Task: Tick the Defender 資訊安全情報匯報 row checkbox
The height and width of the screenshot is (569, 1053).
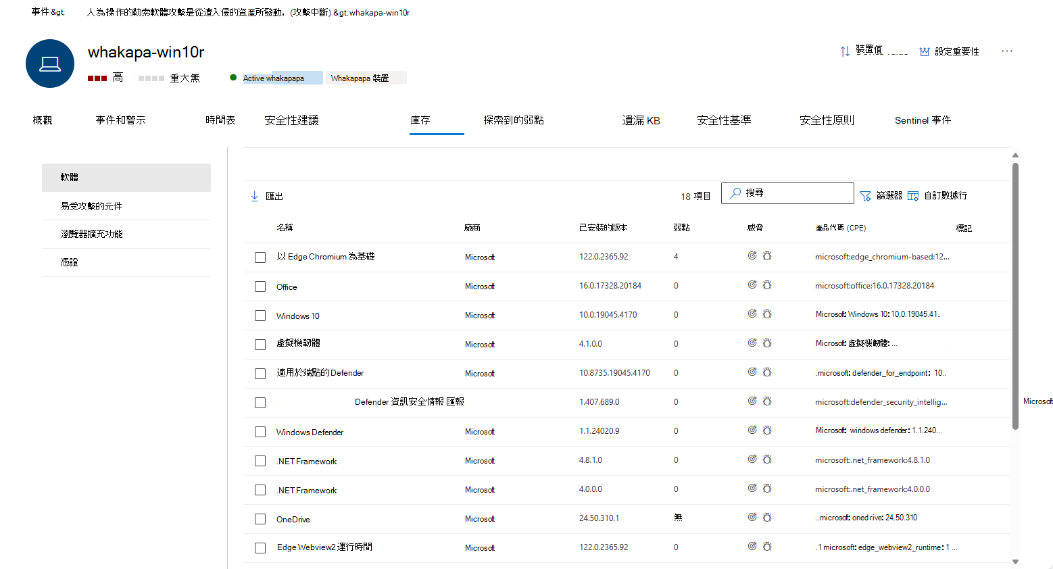Action: [x=260, y=403]
